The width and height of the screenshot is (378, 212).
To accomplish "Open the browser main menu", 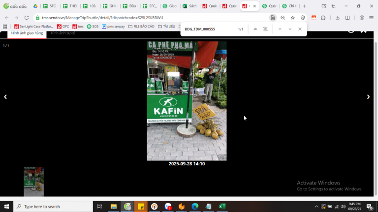I will [372, 18].
